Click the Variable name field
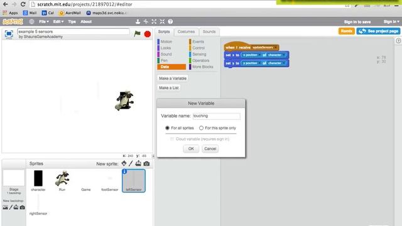402x226 pixels. (x=217, y=116)
